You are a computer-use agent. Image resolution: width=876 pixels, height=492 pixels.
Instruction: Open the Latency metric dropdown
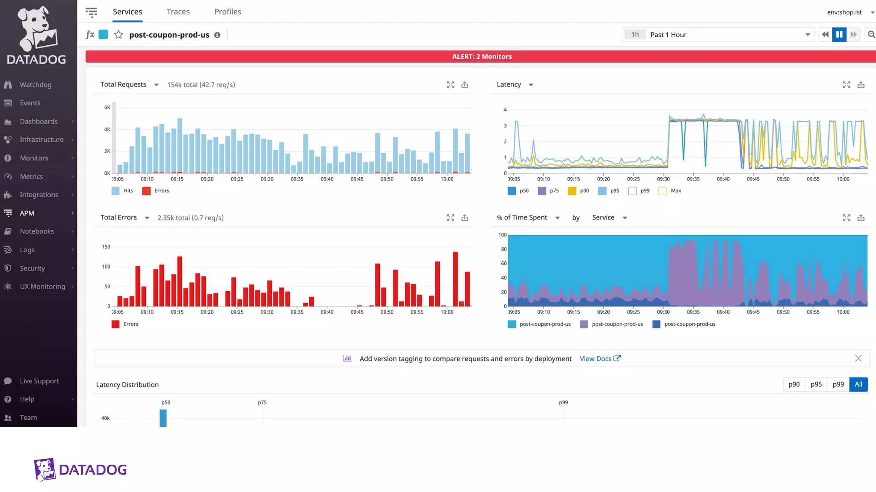(x=515, y=85)
